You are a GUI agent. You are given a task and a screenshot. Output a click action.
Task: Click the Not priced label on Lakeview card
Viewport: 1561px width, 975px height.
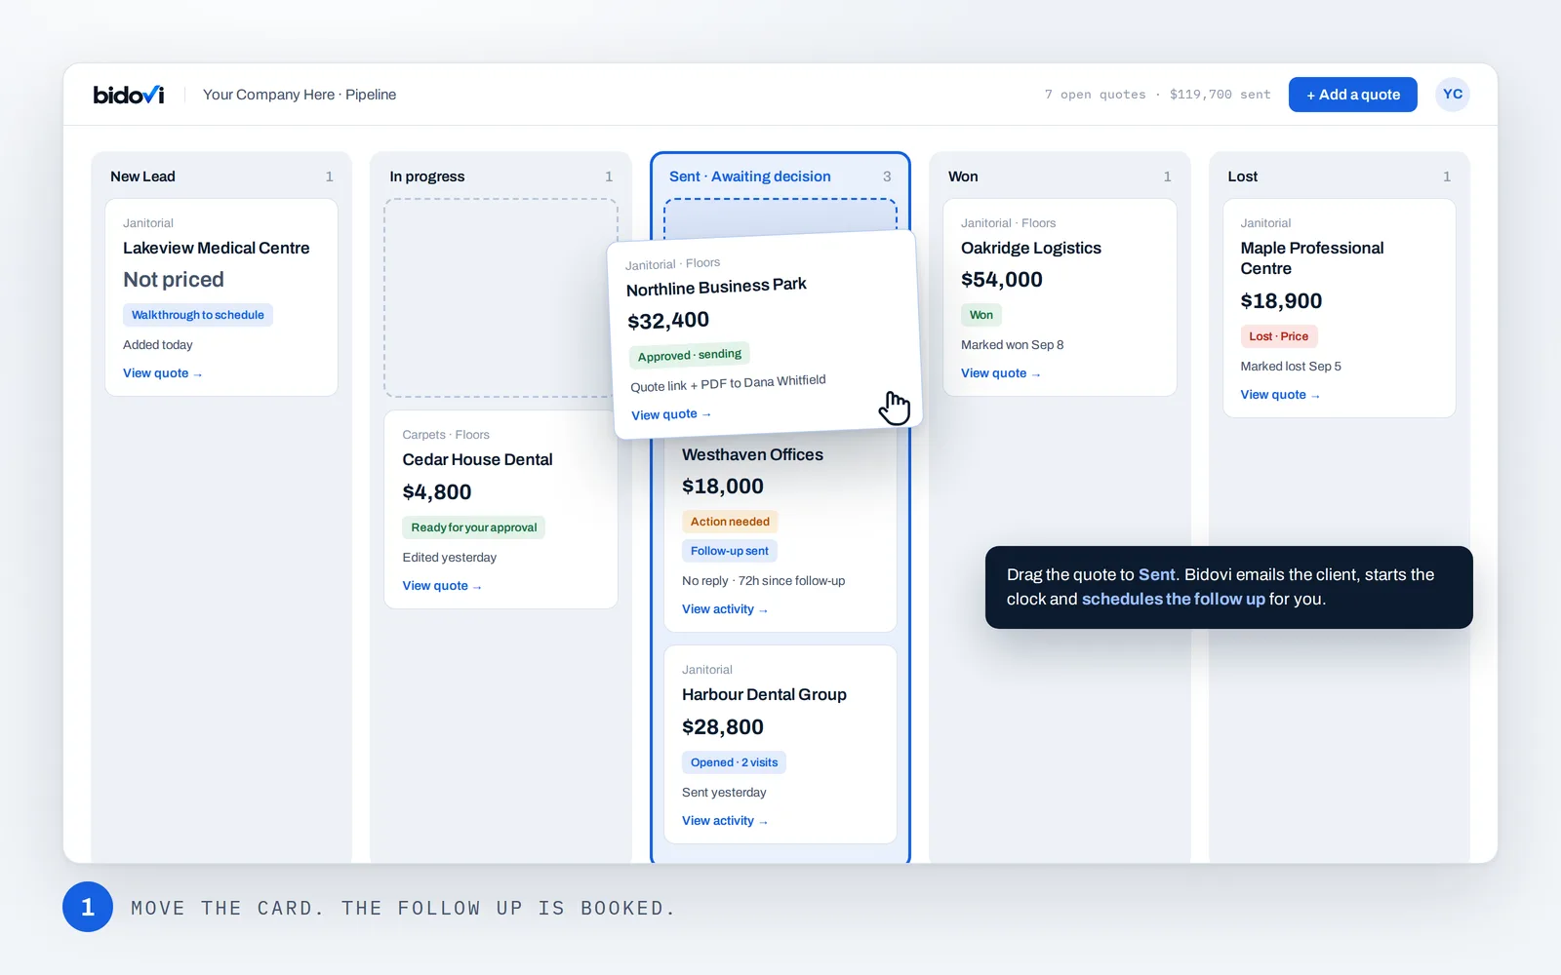coord(174,280)
